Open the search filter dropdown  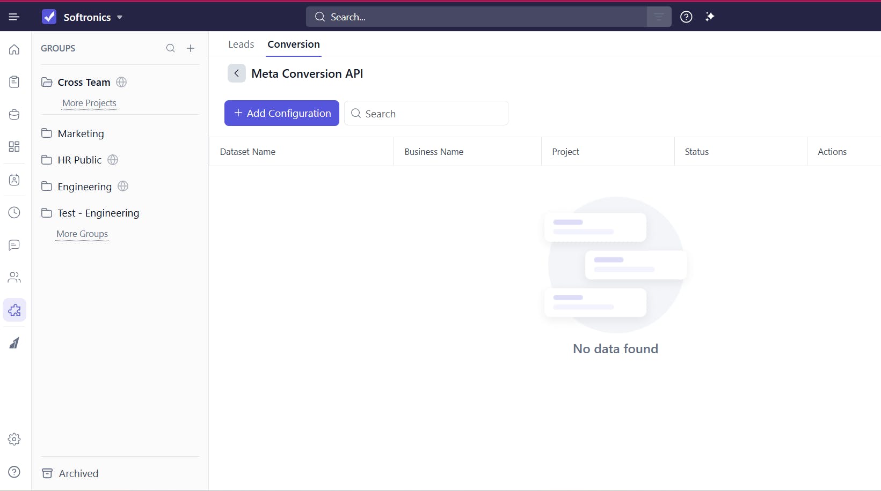[x=659, y=17]
